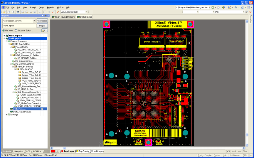Open the Altium Standard 2D view dropdown
Image resolution: width=254 pixels, height=158 pixels.
86,12
